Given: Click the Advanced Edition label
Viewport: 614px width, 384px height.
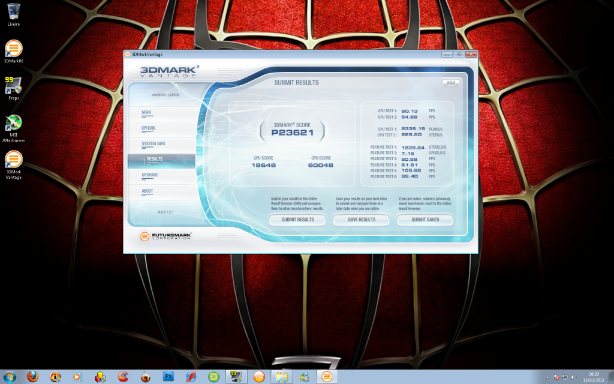Looking at the screenshot, I should [x=165, y=95].
